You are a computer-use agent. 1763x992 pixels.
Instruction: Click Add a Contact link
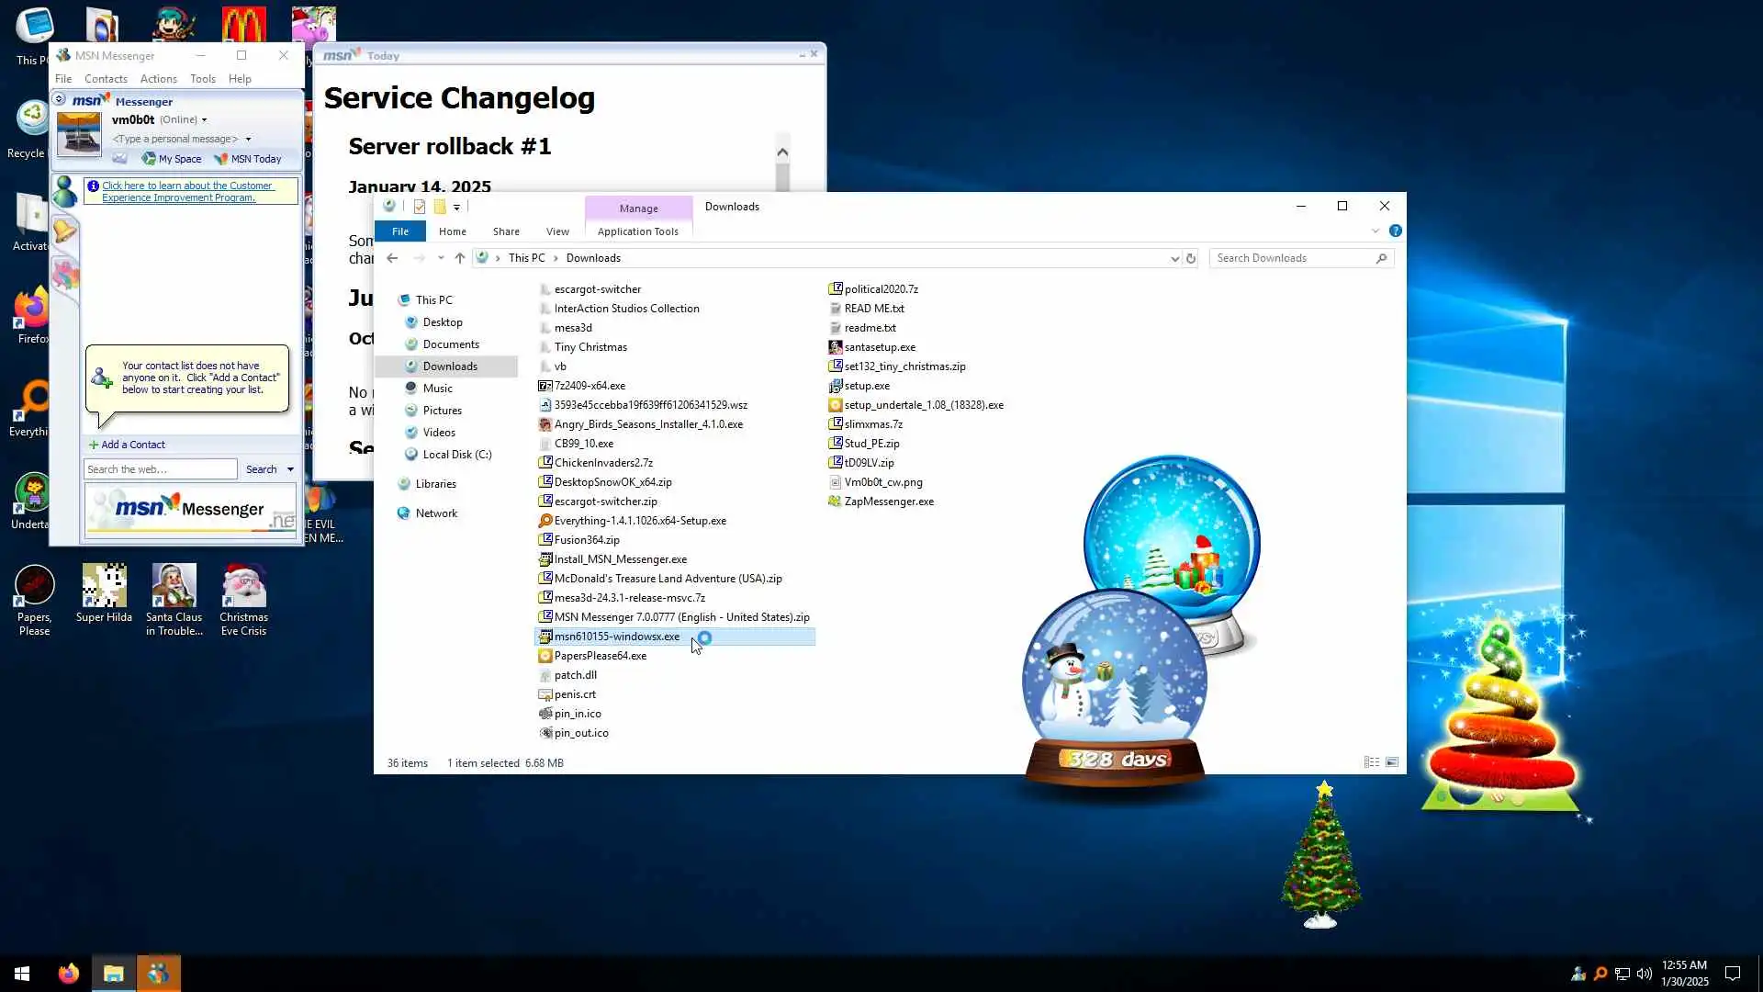point(132,445)
